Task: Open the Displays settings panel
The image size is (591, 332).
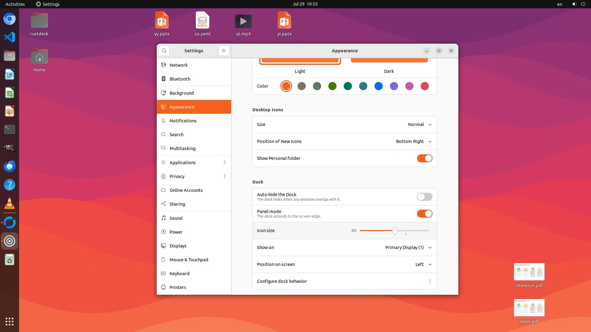Action: (178, 246)
